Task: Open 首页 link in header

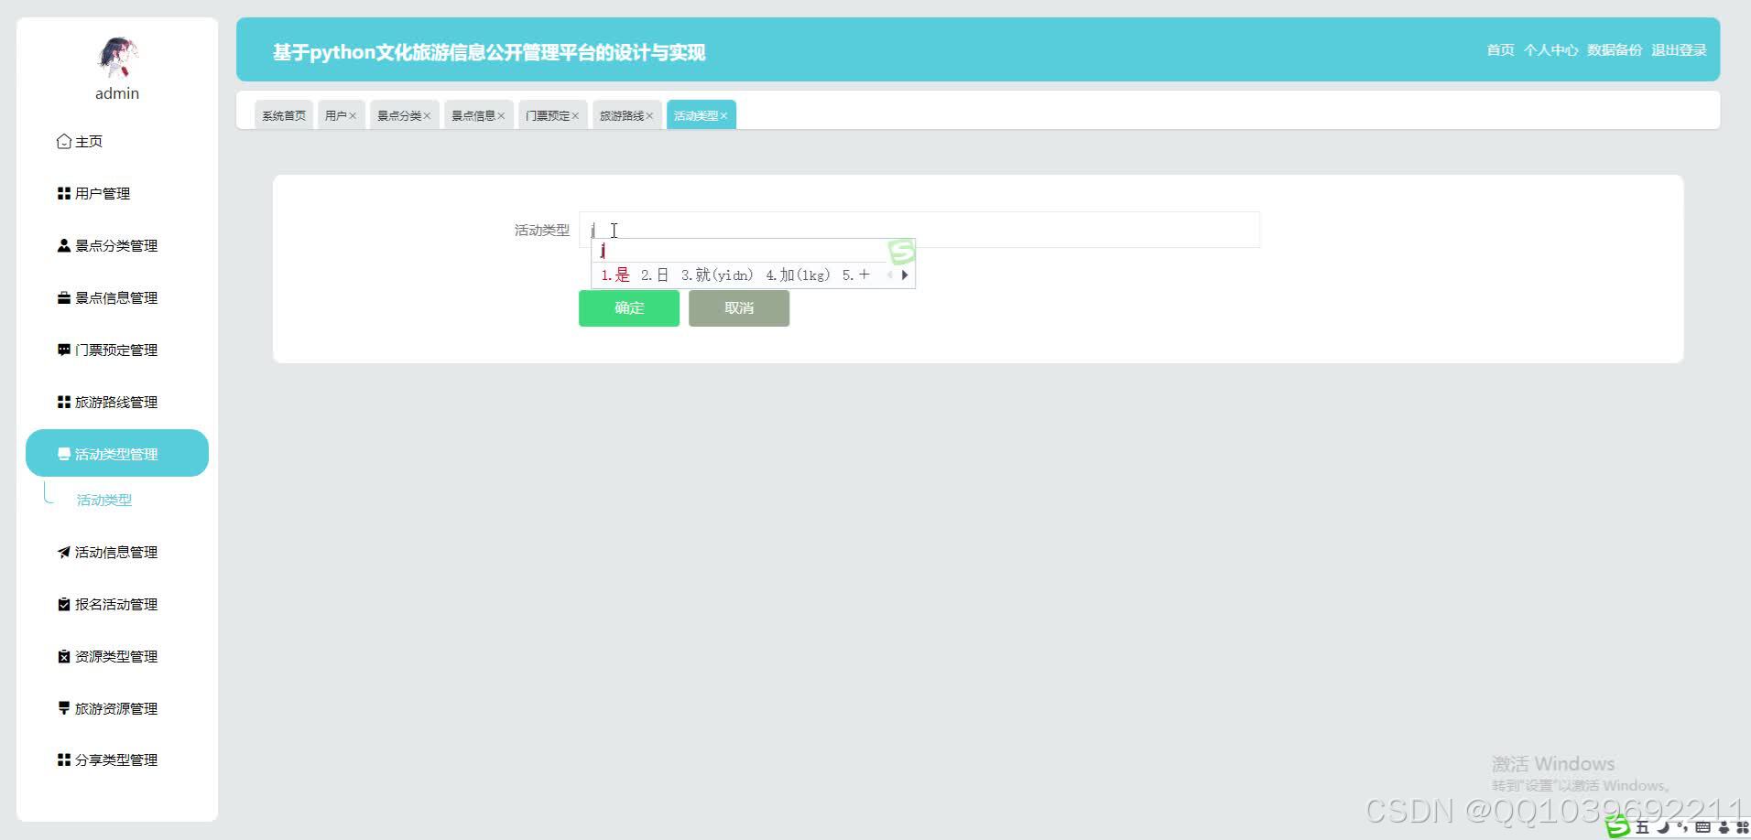Action: 1500,50
